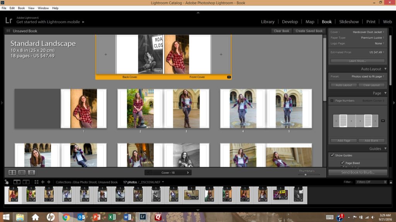Collapse the Auto Layout panel
The height and width of the screenshot is (222, 396).
tap(386, 69)
